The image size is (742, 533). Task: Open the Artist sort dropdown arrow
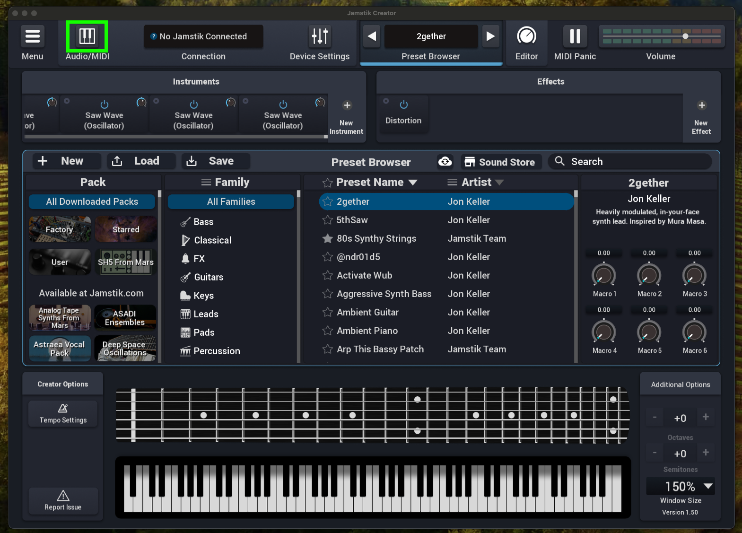499,183
